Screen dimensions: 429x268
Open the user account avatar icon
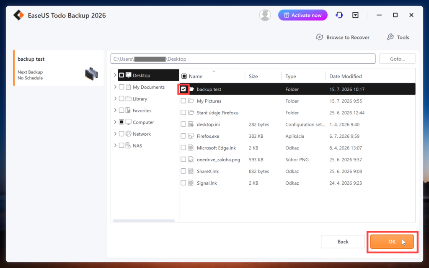click(265, 15)
